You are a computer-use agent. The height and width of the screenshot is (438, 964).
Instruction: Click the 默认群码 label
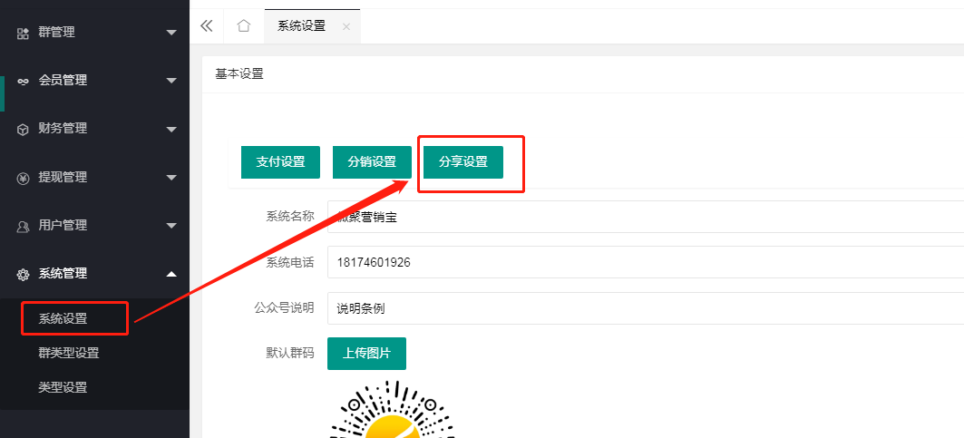click(x=290, y=353)
